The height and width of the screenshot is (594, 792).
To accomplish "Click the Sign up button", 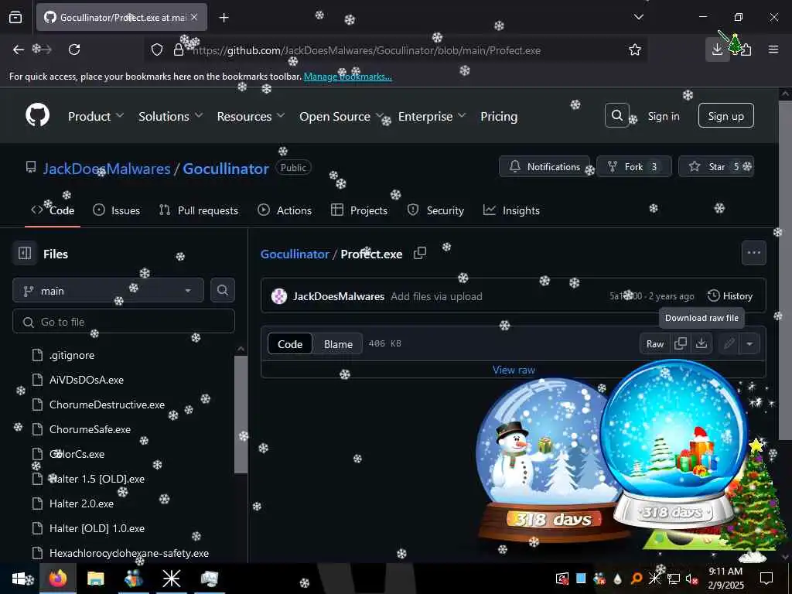I will click(x=725, y=116).
